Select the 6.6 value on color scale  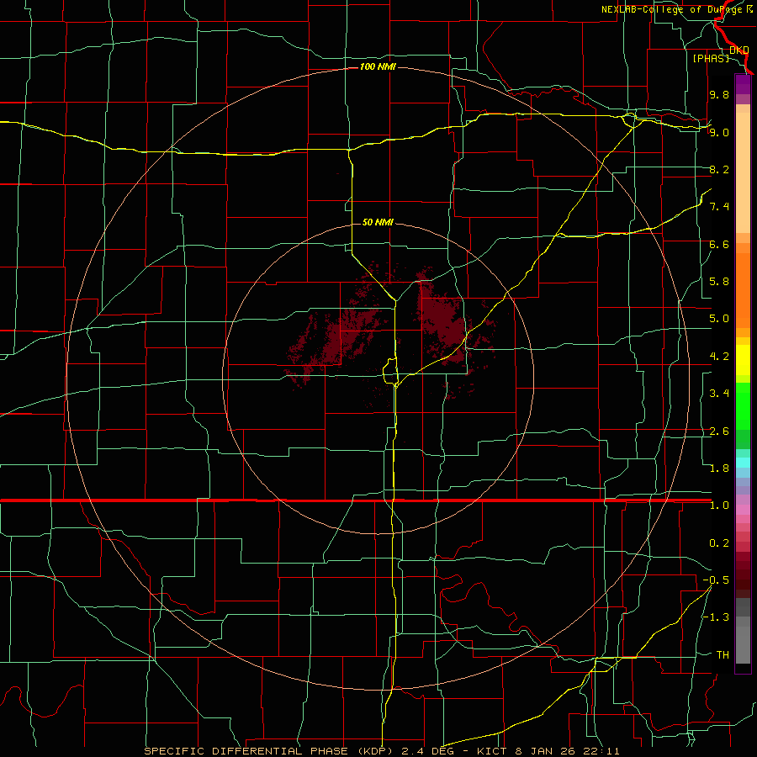pyautogui.click(x=719, y=244)
